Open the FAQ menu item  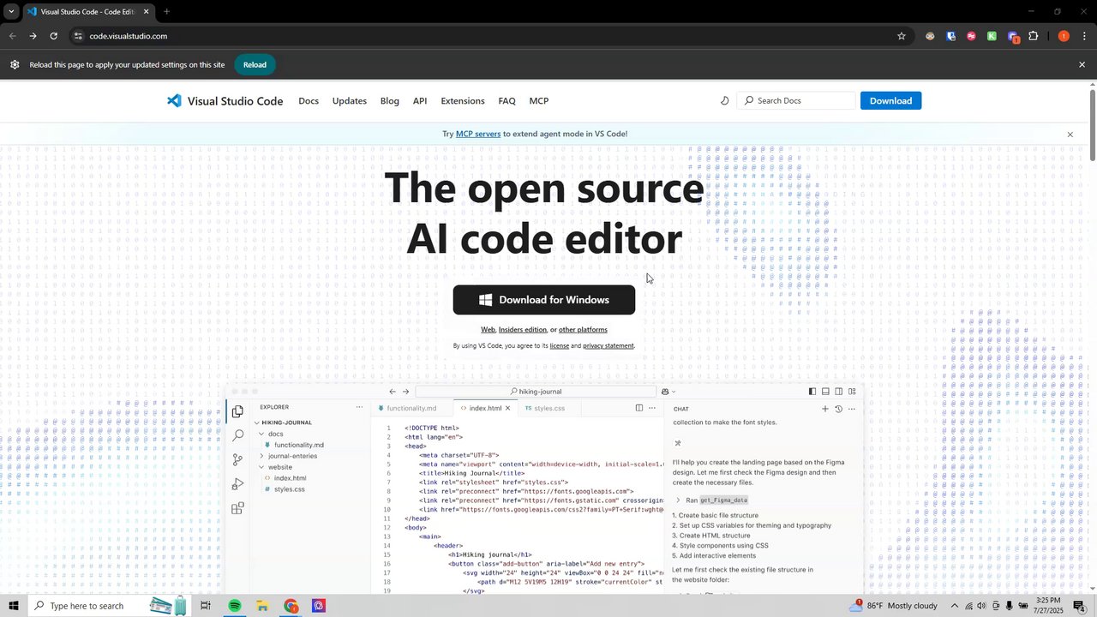click(x=507, y=100)
